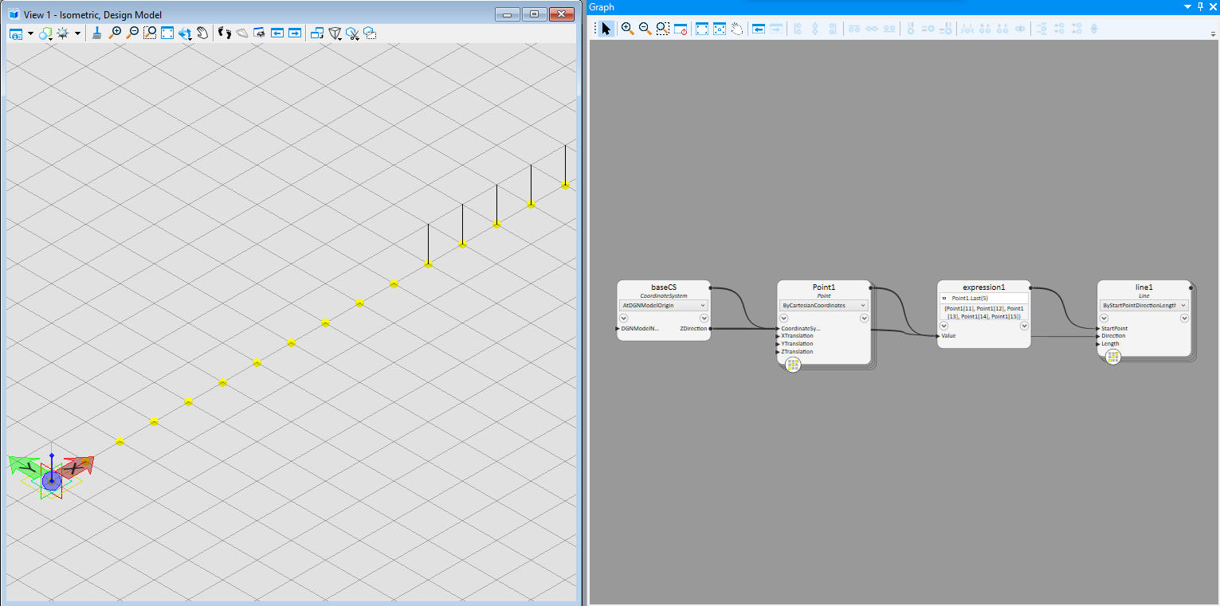The height and width of the screenshot is (606, 1220).
Task: Toggle auto-hide pin on Graph panel
Action: click(x=1200, y=6)
